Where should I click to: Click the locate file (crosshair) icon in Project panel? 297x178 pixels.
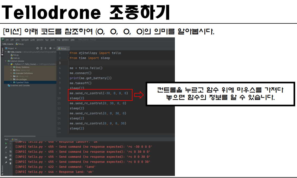click(38, 48)
